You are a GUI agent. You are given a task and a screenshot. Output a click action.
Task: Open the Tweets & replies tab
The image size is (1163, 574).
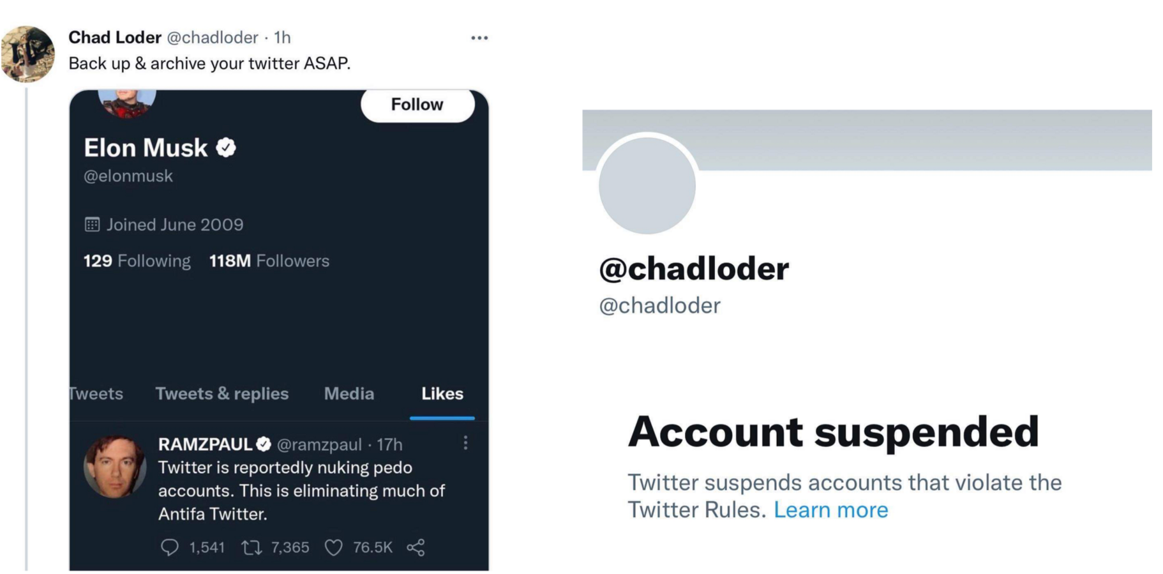(x=221, y=394)
